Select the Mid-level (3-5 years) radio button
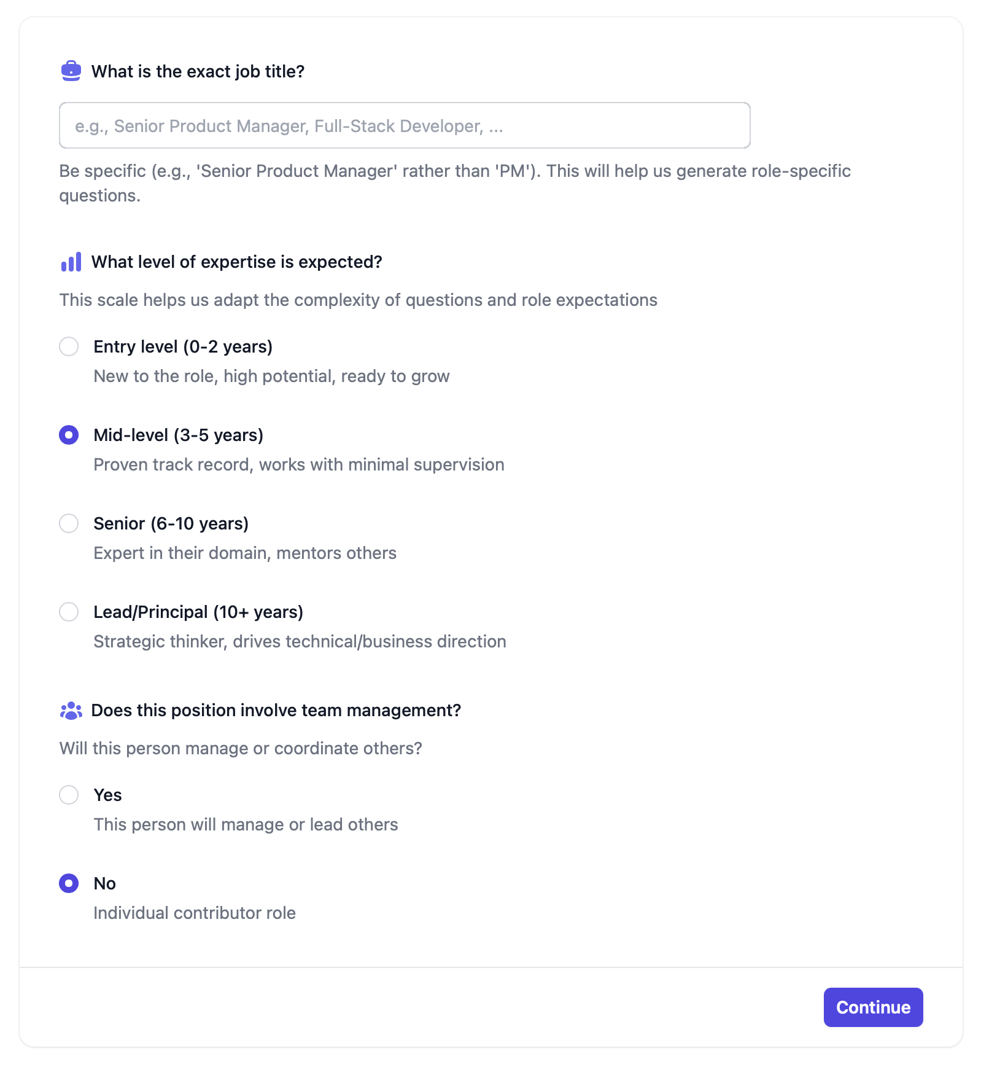981x1070 pixels. (x=69, y=434)
